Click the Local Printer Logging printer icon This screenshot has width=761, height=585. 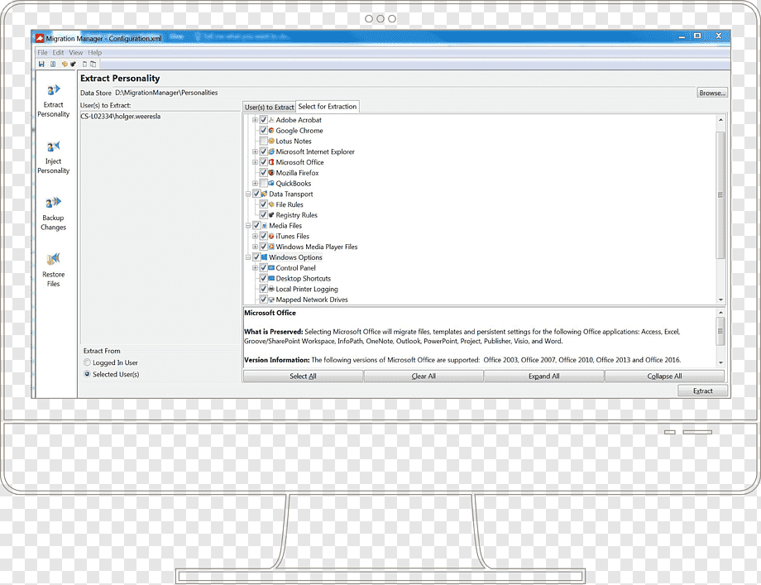[271, 290]
